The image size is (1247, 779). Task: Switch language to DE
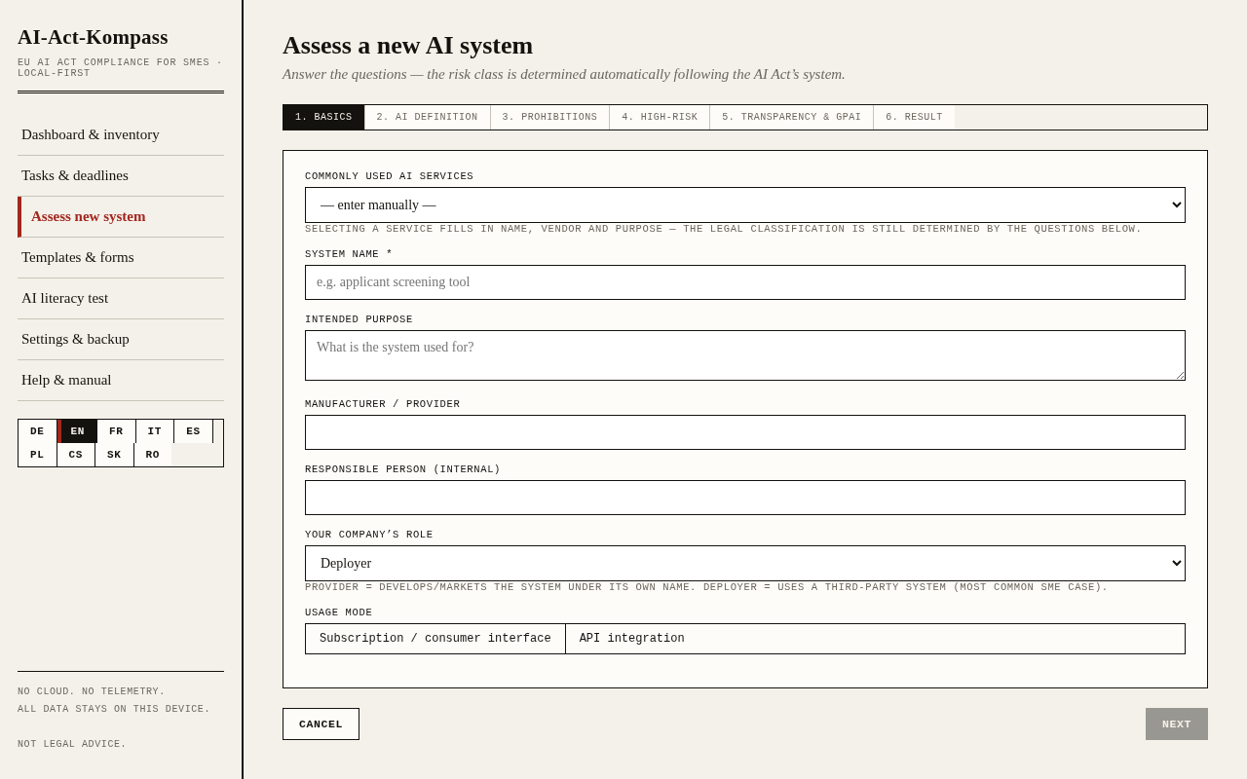point(37,431)
